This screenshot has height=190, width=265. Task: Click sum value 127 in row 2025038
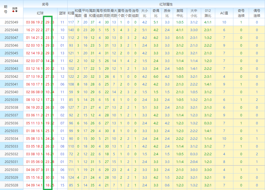[71, 107]
